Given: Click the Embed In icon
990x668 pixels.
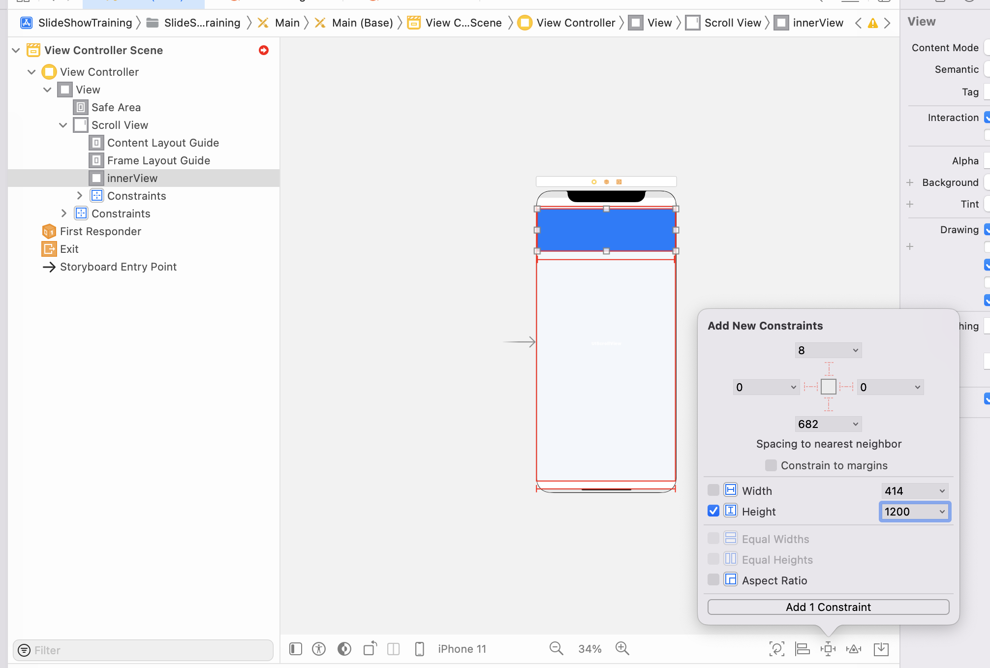Looking at the screenshot, I should point(881,649).
